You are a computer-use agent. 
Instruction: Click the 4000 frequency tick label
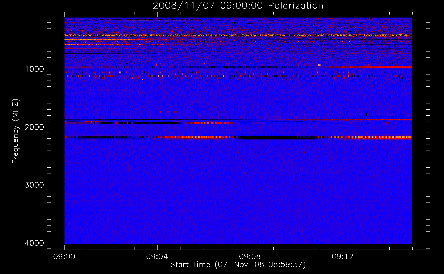click(x=34, y=243)
